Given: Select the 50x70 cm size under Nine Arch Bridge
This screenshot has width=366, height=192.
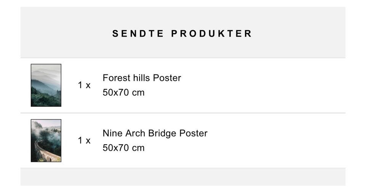Looking at the screenshot, I should tap(124, 148).
